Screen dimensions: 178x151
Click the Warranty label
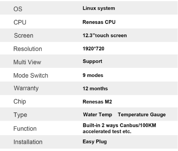(26, 88)
